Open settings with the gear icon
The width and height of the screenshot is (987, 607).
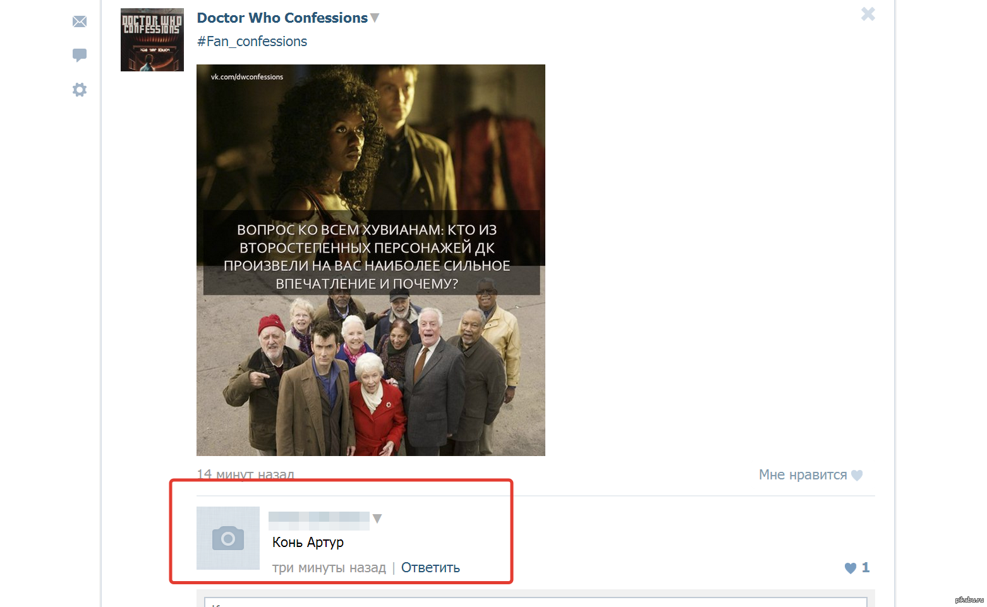(80, 90)
